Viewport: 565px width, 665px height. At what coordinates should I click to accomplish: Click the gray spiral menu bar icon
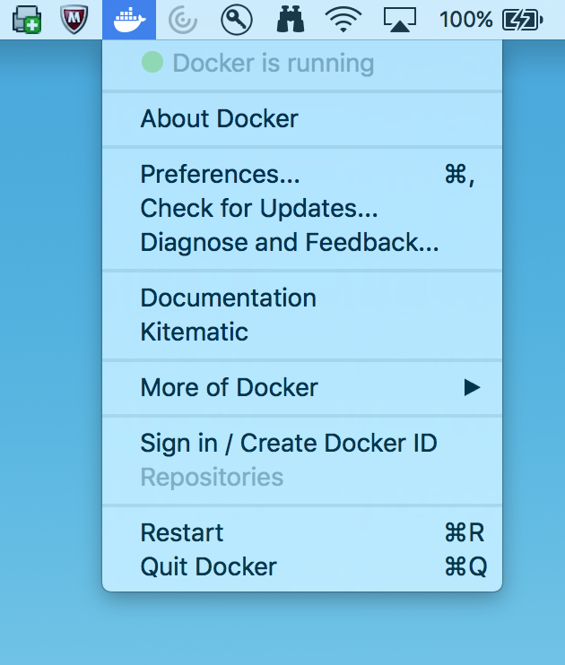pos(183,19)
